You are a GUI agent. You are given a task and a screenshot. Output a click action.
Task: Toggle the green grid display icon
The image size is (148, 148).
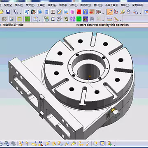(28, 19)
